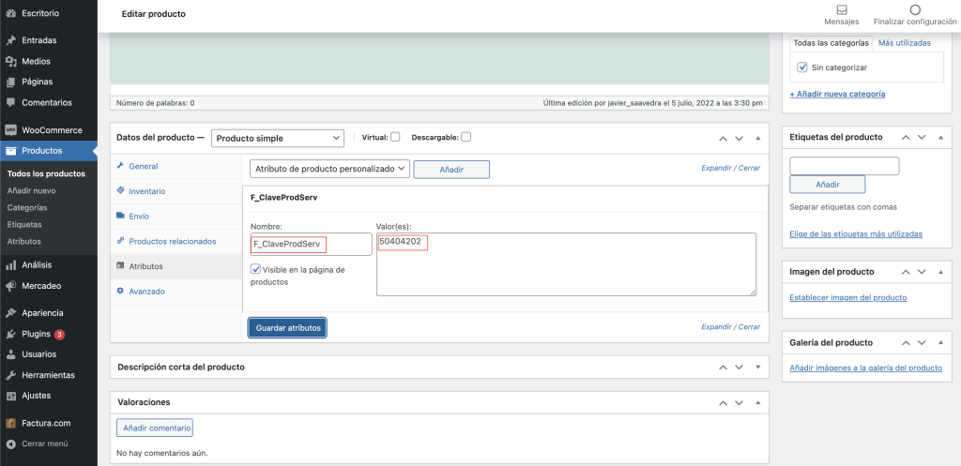Viewport: 961px width, 466px height.
Task: Collapse the Datos del producto panel
Action: (x=758, y=139)
